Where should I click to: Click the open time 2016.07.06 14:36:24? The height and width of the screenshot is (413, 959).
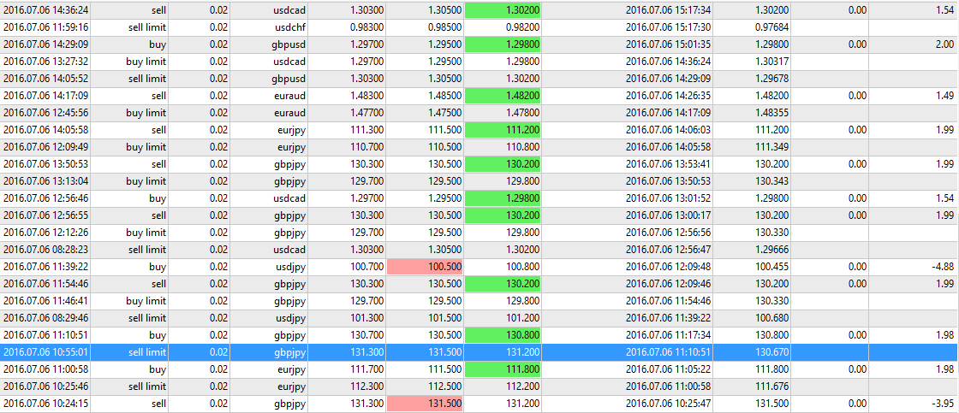click(46, 10)
